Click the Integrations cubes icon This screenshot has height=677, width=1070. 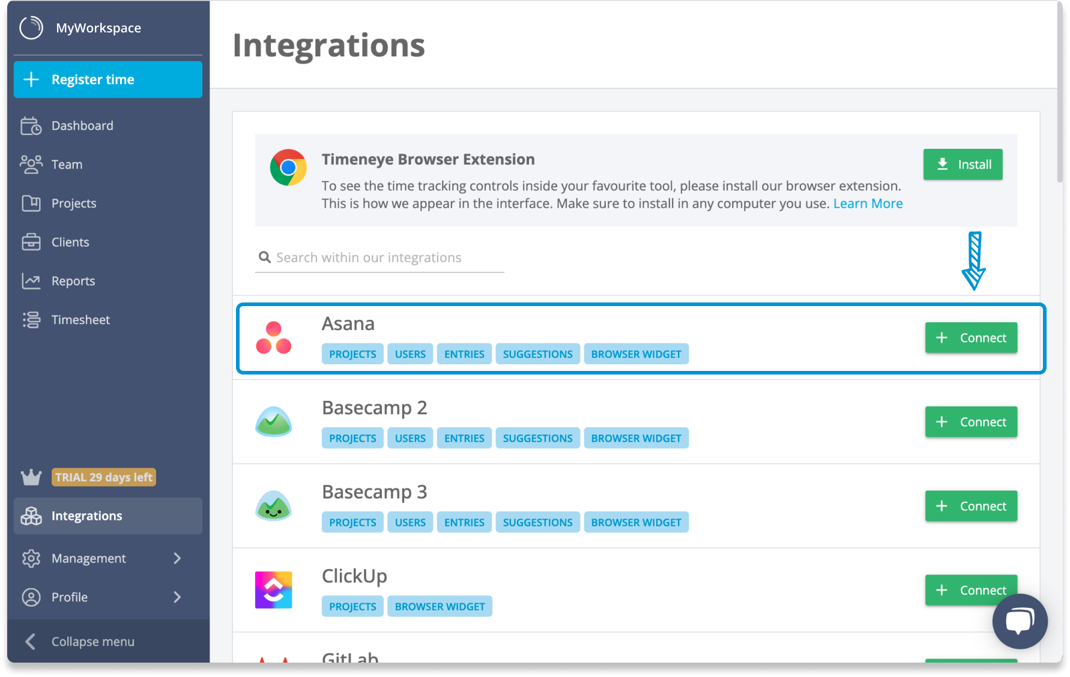(31, 516)
